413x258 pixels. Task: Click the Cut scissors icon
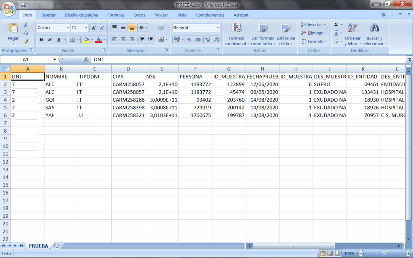click(x=26, y=25)
